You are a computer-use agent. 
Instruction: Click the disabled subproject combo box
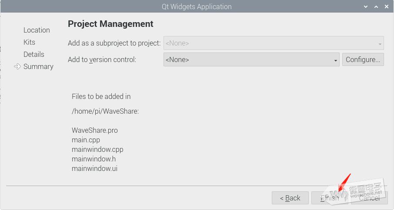click(273, 43)
